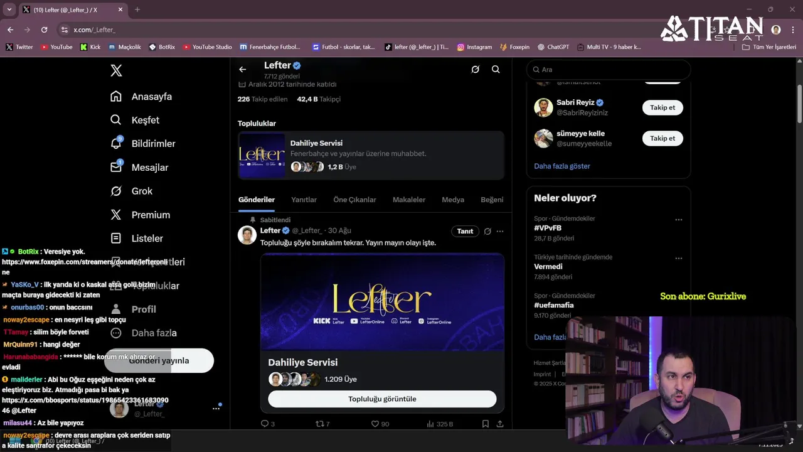
Task: Open the pinned post three-dot menu
Action: pyautogui.click(x=500, y=231)
